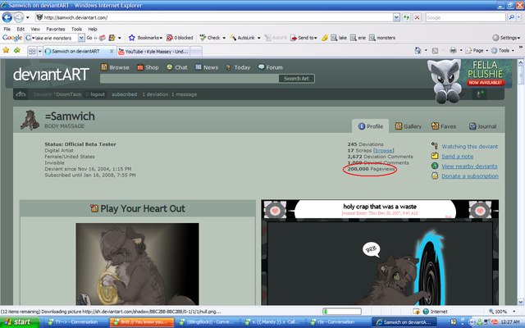Click 'Donate a subscription' link

pyautogui.click(x=469, y=176)
